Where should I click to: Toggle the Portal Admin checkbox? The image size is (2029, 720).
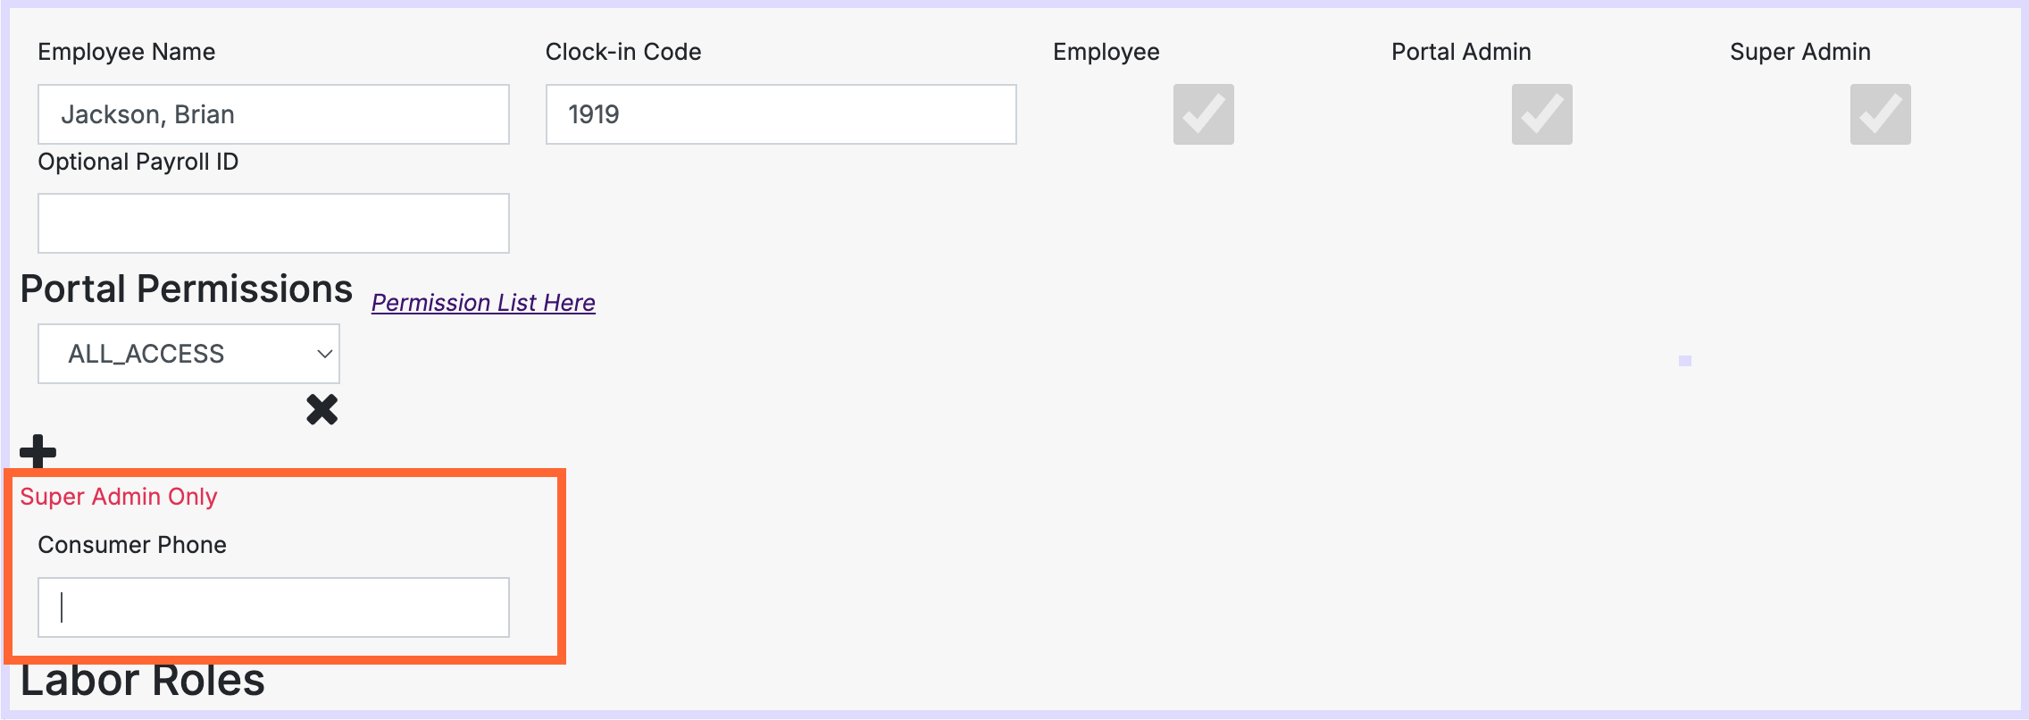pos(1541,114)
